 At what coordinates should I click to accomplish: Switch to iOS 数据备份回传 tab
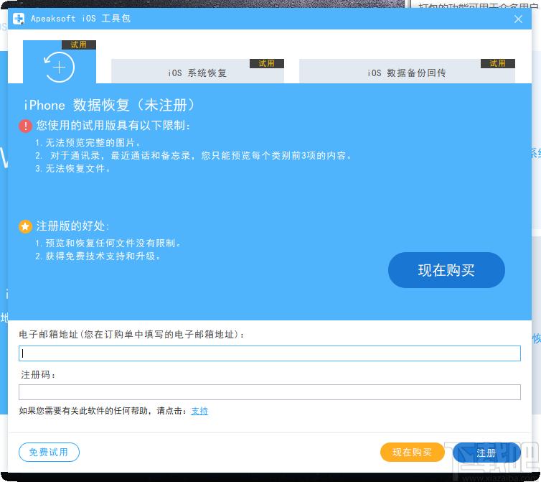(407, 71)
